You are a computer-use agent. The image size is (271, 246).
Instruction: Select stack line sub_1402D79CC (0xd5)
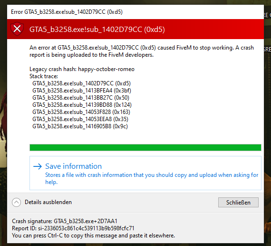(x=82, y=83)
